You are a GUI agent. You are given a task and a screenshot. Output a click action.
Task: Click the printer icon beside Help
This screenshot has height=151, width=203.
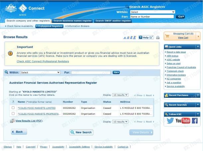pyautogui.click(x=158, y=38)
